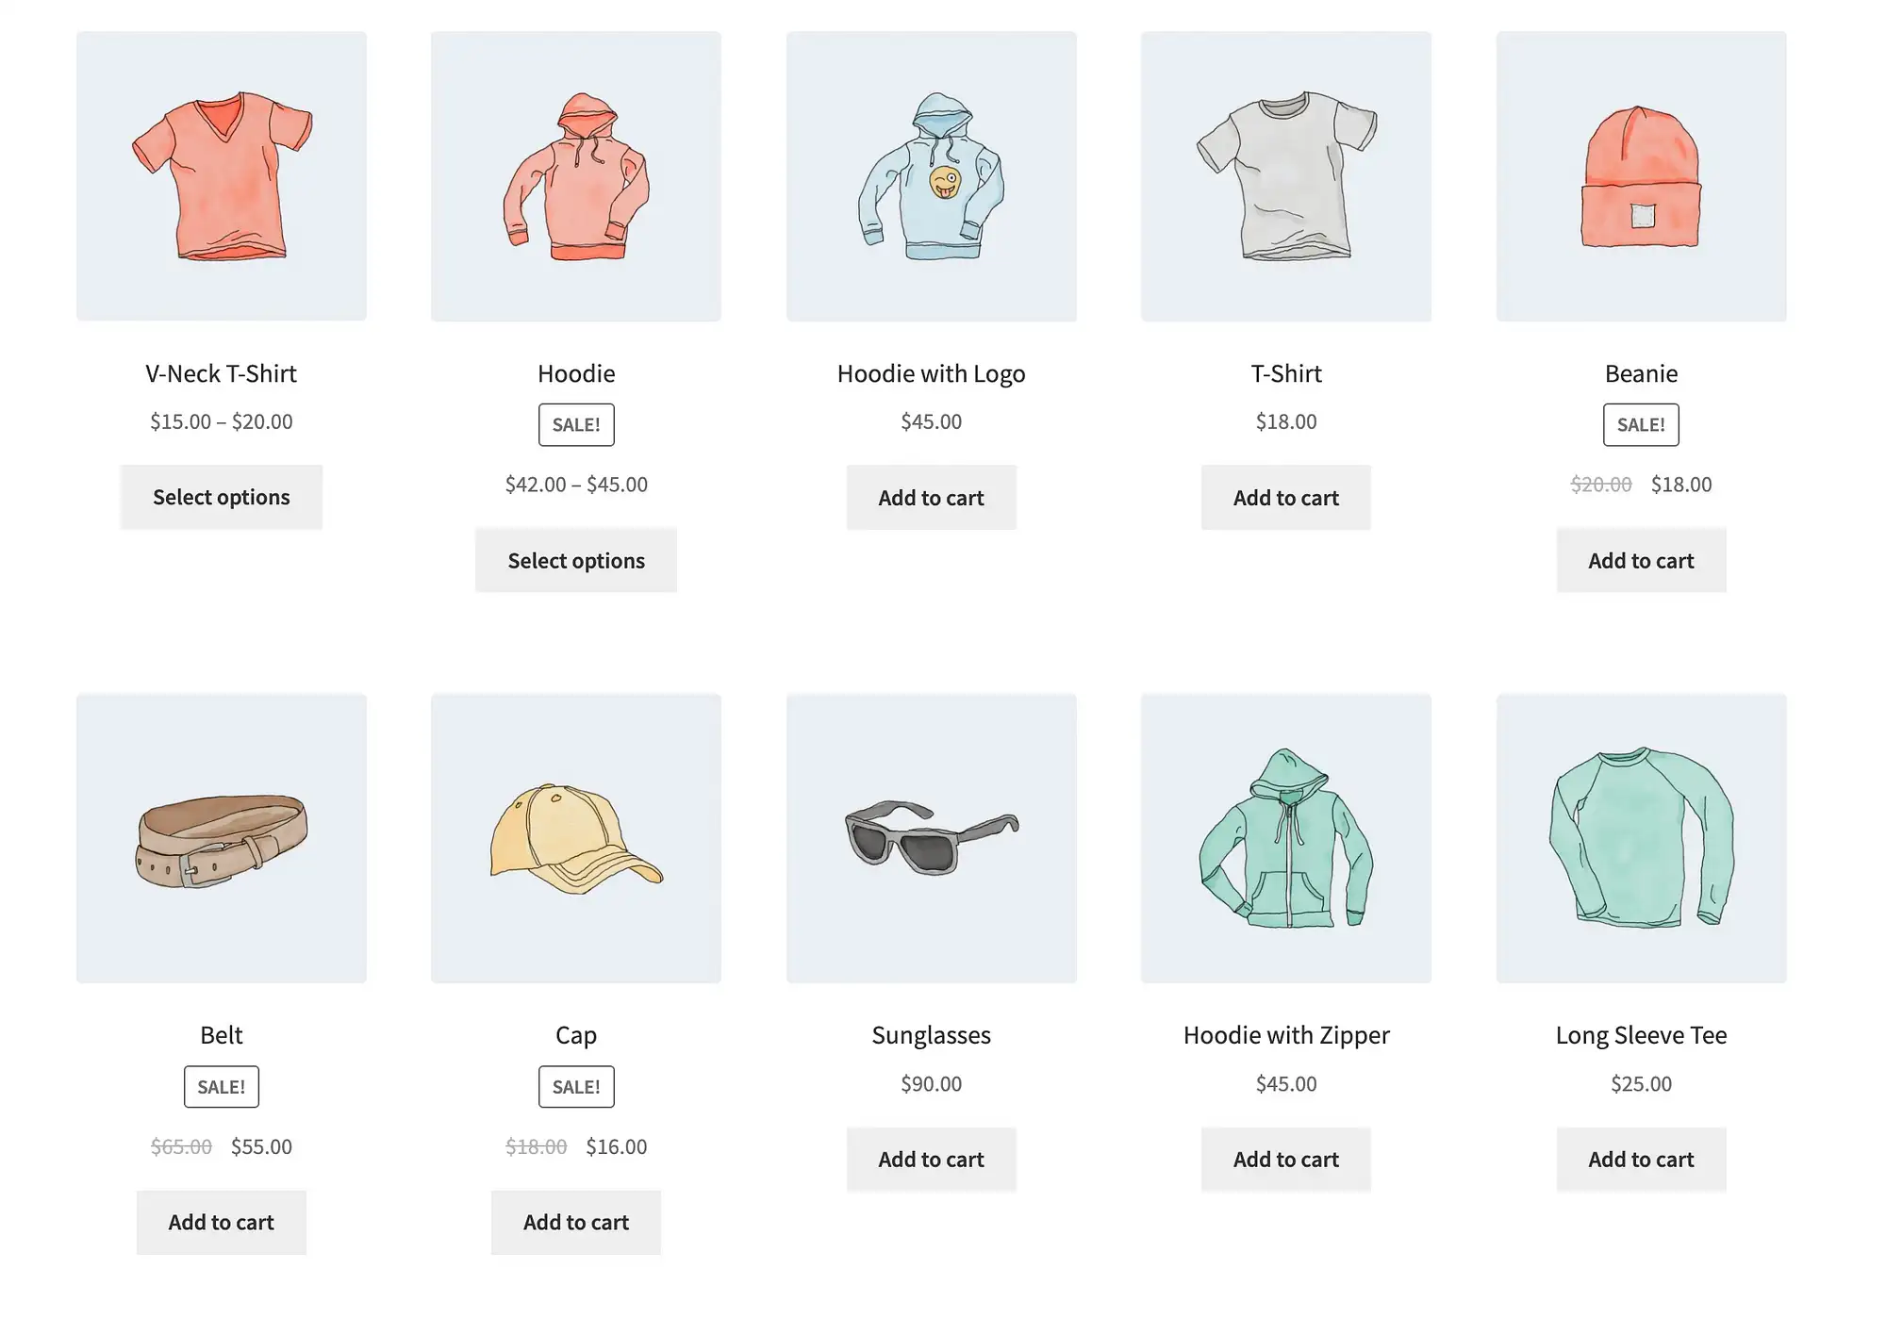Image resolution: width=1886 pixels, height=1317 pixels.
Task: Click the SALE badge on Cap
Action: (x=576, y=1085)
